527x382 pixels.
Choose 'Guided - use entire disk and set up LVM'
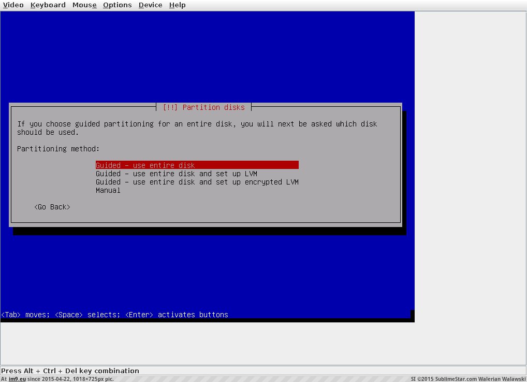176,174
